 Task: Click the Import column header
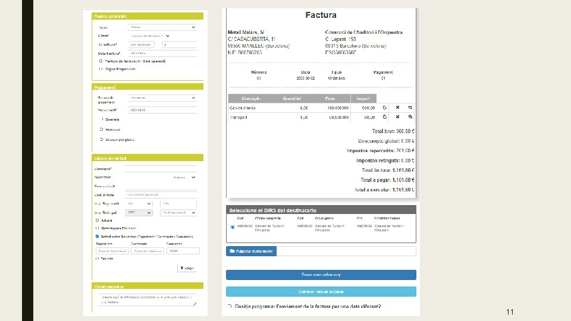pos(363,99)
